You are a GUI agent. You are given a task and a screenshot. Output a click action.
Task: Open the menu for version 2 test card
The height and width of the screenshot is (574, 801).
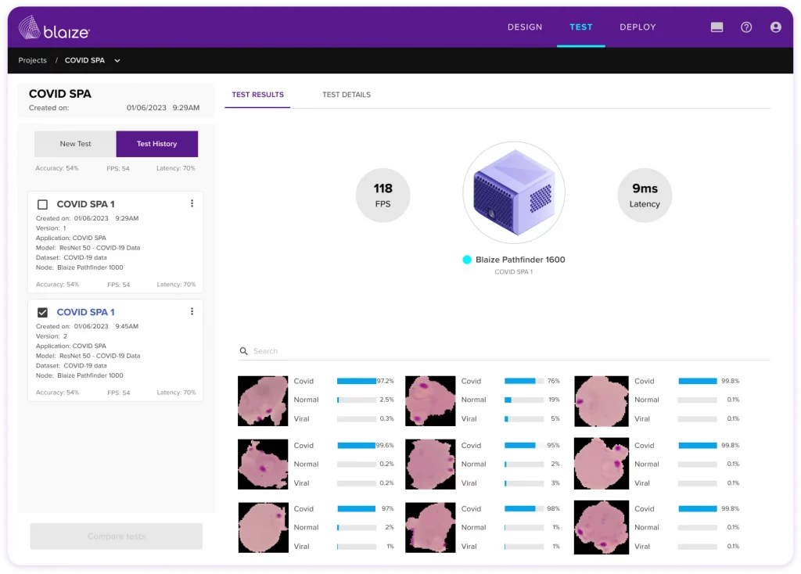tap(192, 311)
